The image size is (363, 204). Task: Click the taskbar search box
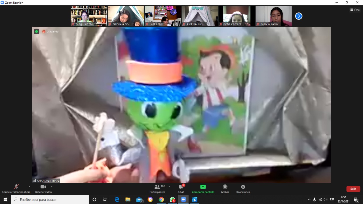pos(50,199)
